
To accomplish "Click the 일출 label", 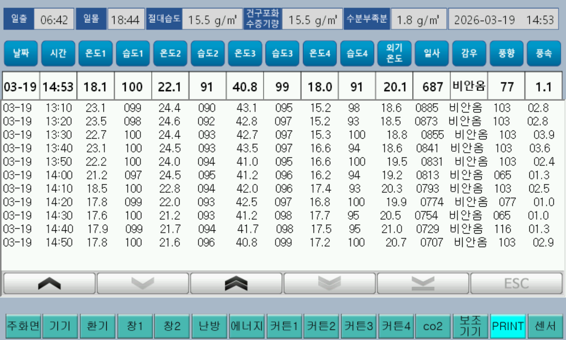I will click(19, 19).
